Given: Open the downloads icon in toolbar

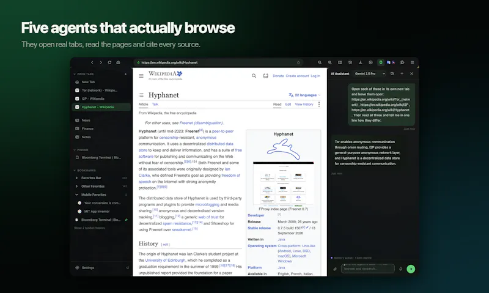Looking at the screenshot, I should 360,62.
